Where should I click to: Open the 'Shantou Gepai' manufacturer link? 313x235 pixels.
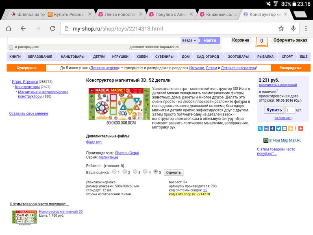(127, 153)
